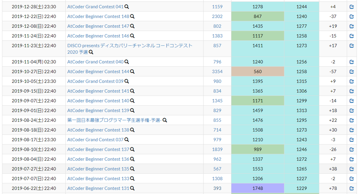Click magnifier icon beside Grand Contest 041
The height and width of the screenshot is (194, 361).
coord(127,7)
